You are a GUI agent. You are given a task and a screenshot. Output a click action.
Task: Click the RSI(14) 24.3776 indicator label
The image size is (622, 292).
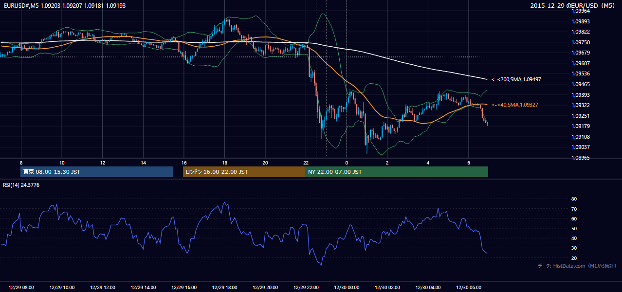21,185
